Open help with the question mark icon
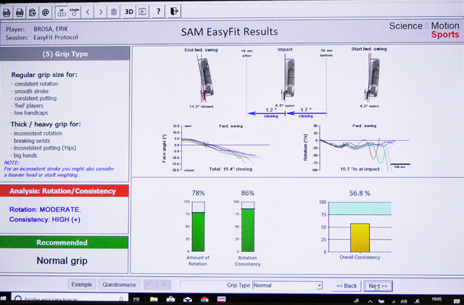 [x=158, y=12]
